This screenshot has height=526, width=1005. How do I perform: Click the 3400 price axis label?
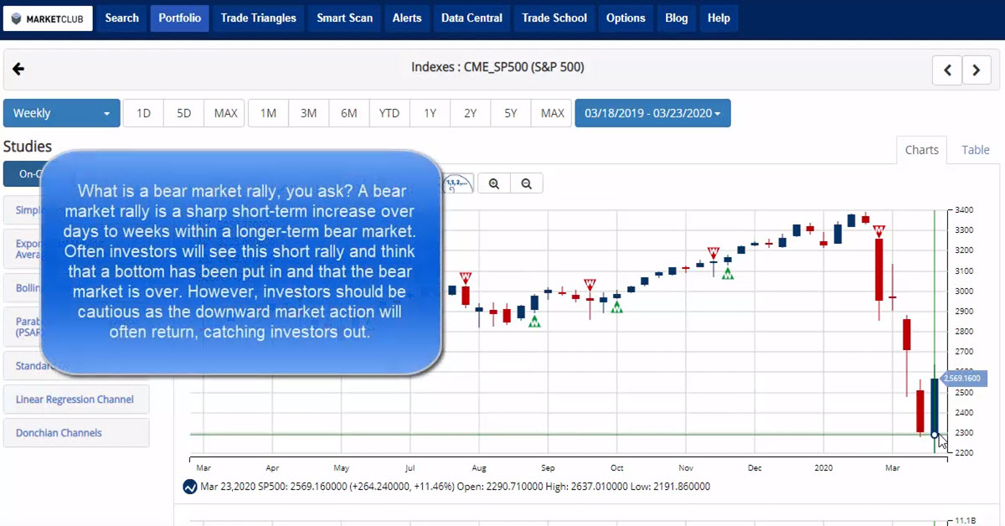pyautogui.click(x=965, y=209)
